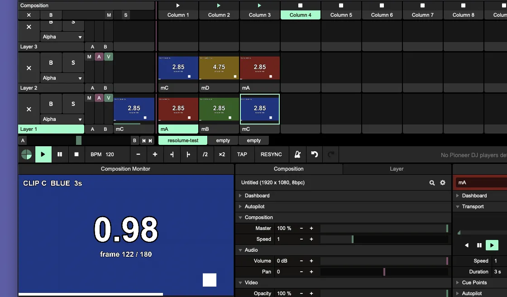The image size is (507, 297).
Task: Solo Layer 2 with S button
Action: click(73, 63)
